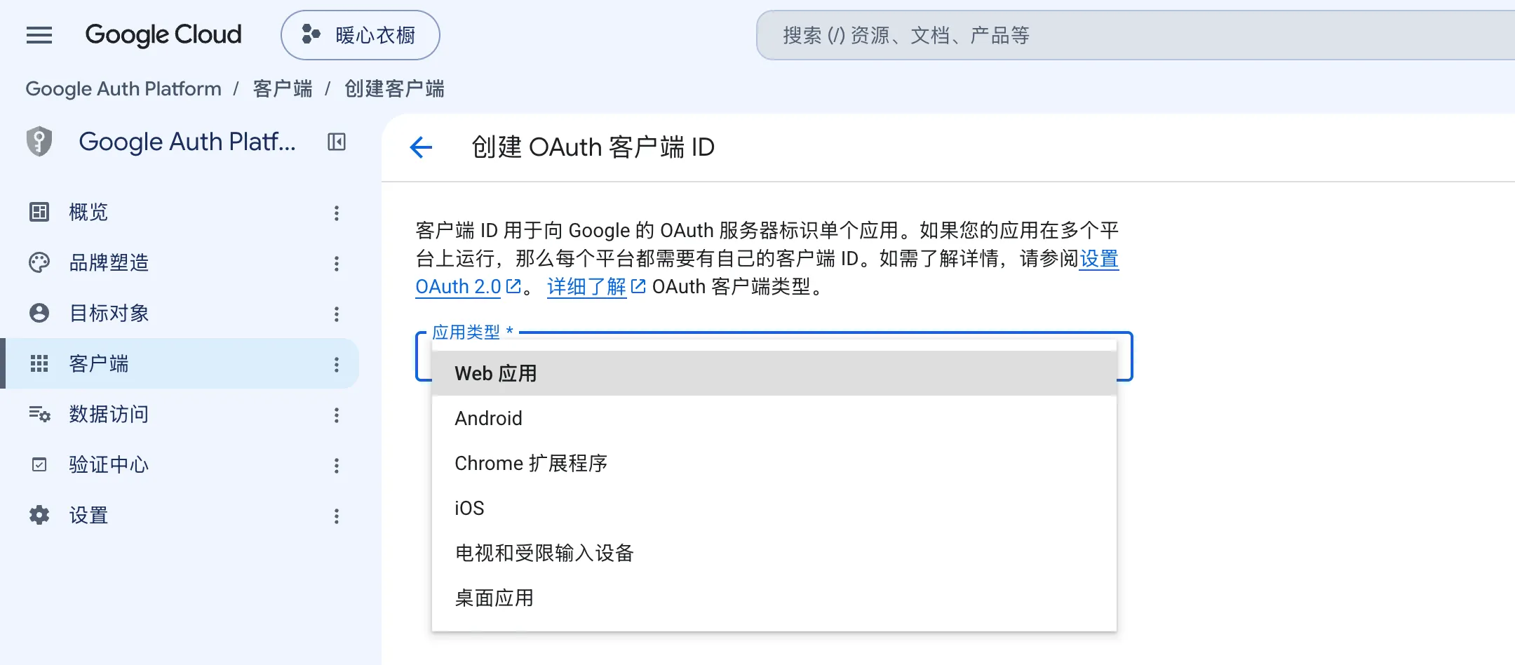
Task: Open 目标对象 in the sidebar
Action: (180, 313)
